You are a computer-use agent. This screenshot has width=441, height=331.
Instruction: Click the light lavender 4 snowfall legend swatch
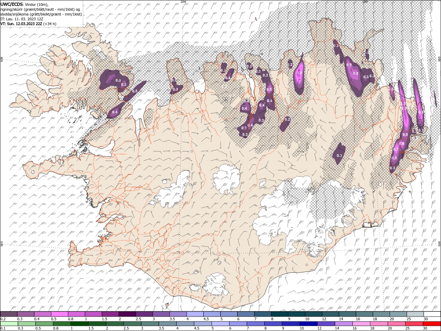tap(195, 314)
